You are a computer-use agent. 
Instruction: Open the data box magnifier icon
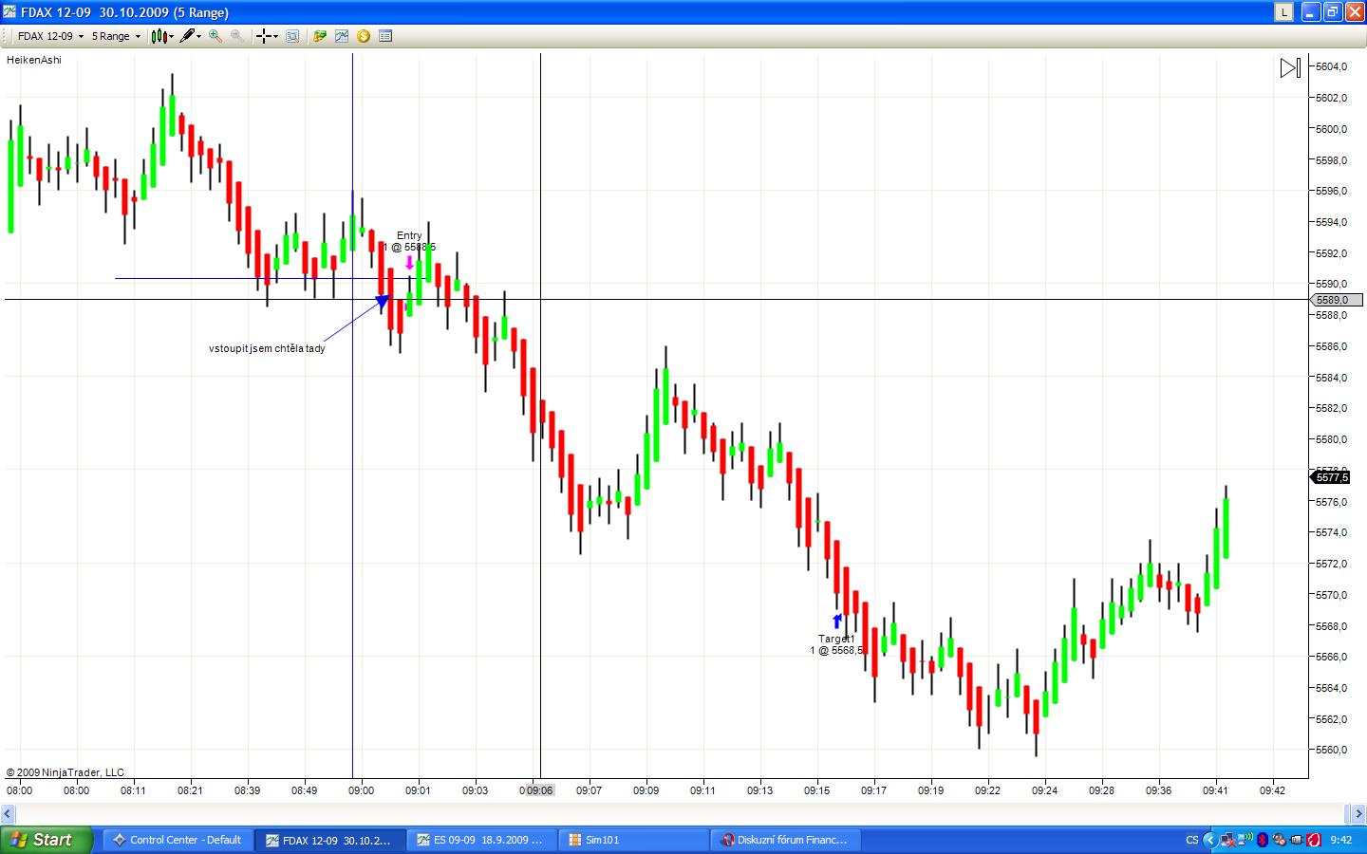coord(292,36)
